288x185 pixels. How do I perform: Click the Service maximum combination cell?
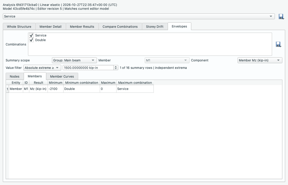(135, 89)
